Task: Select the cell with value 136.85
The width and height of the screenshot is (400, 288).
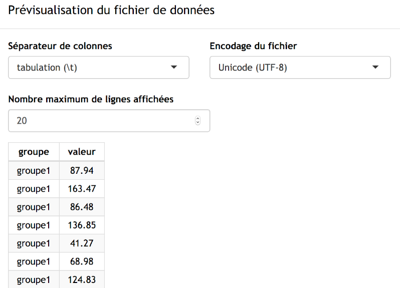Action: (82, 225)
